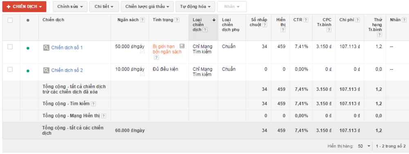Click help icon beside Tình trạng header
The height and width of the screenshot is (154, 409).
tap(177, 20)
